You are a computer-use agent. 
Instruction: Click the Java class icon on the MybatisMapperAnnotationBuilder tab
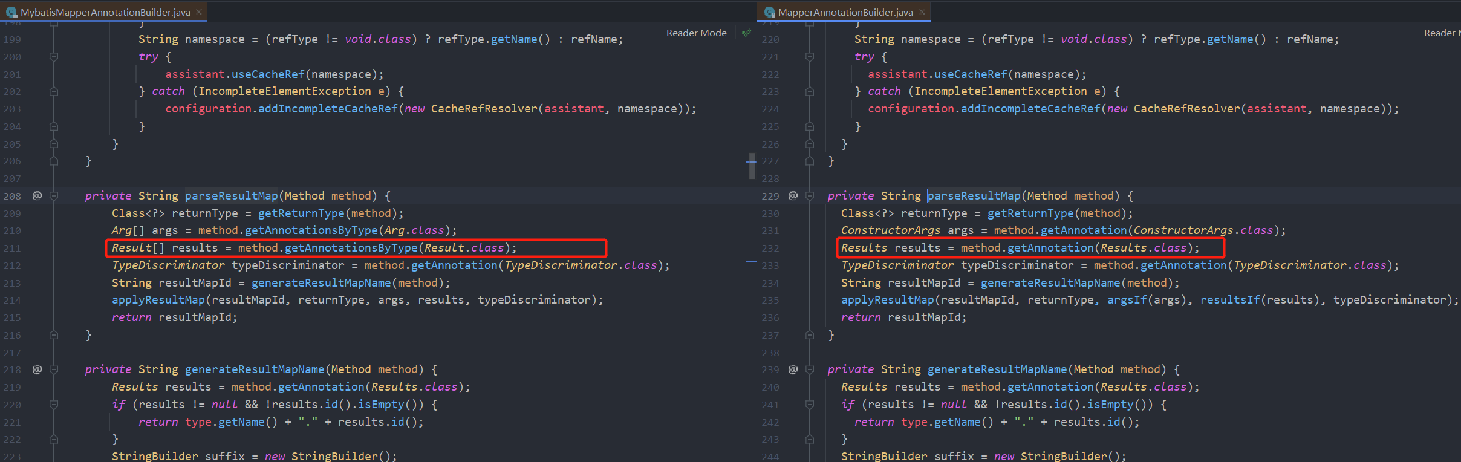pyautogui.click(x=11, y=12)
